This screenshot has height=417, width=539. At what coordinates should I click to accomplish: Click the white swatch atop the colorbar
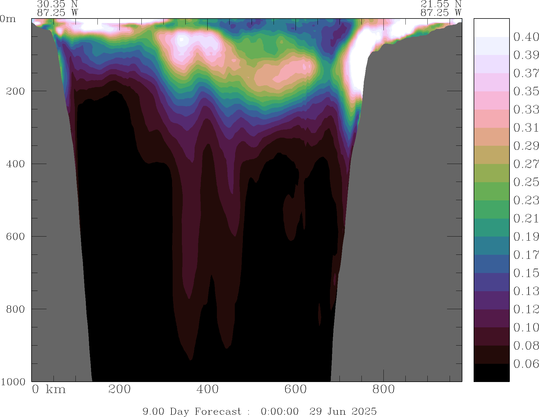click(x=491, y=27)
